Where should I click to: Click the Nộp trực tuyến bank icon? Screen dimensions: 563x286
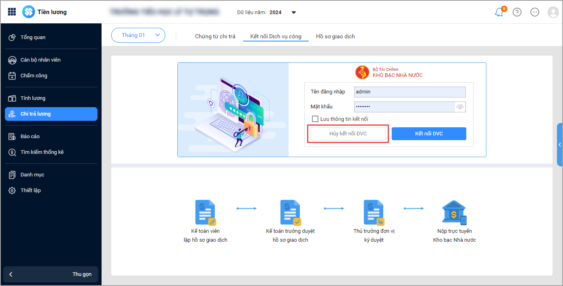pyautogui.click(x=454, y=212)
